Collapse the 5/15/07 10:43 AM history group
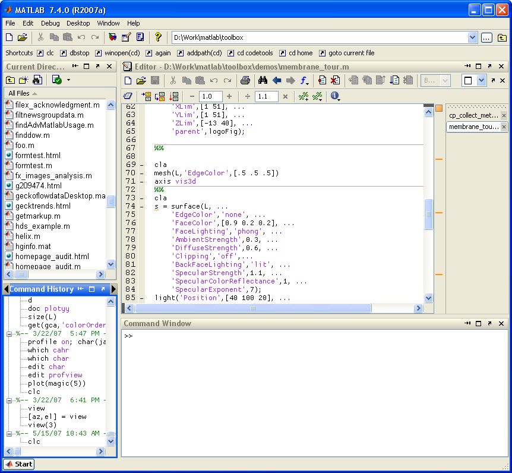512x473 pixels. tap(10, 433)
